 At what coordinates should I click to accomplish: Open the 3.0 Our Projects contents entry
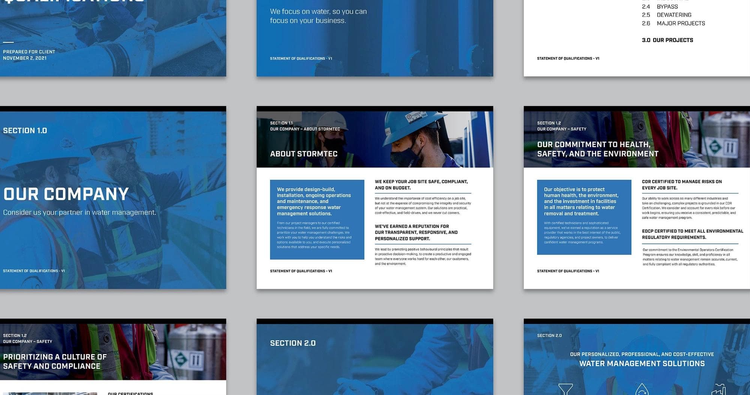667,40
